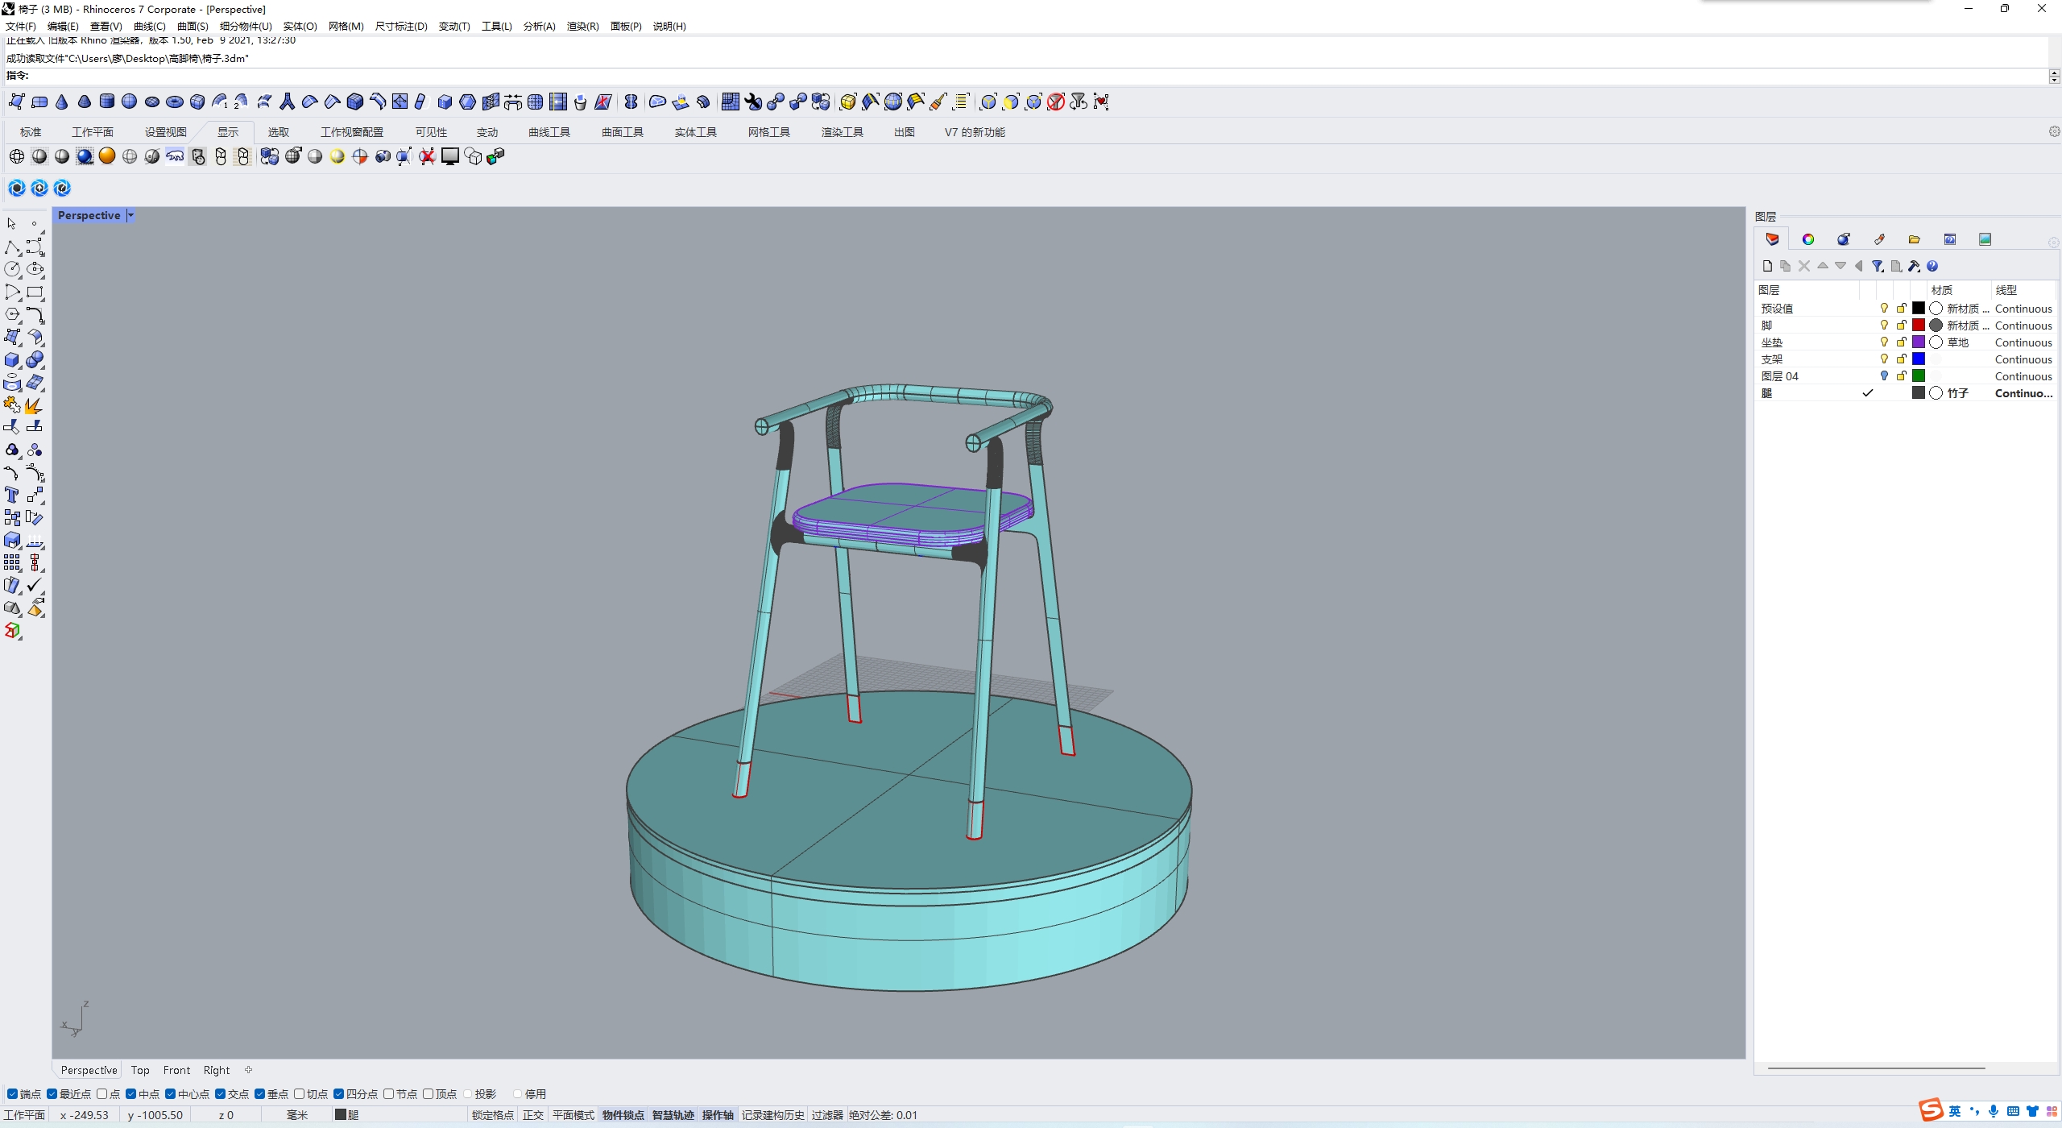Click the red color swatch of layer 脚
The width and height of the screenshot is (2062, 1128).
(1918, 325)
